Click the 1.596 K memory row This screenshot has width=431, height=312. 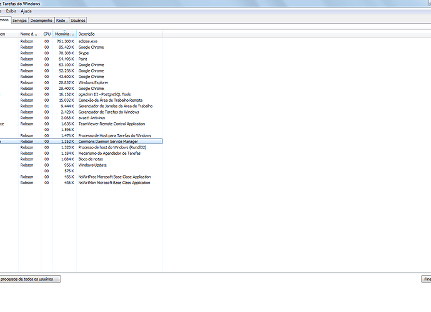[x=81, y=130]
